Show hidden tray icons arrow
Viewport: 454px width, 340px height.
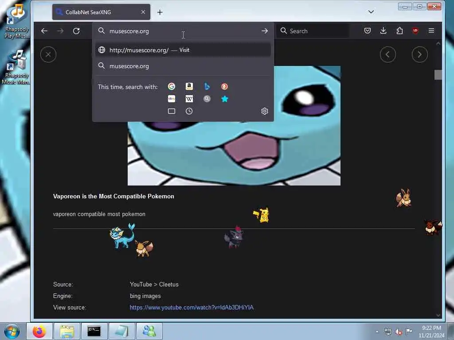click(x=377, y=332)
